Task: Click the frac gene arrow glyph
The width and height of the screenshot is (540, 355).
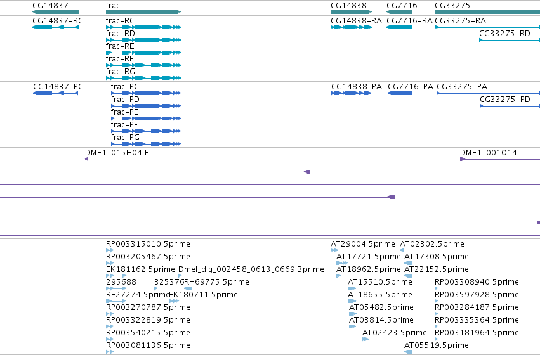Action: tap(143, 12)
